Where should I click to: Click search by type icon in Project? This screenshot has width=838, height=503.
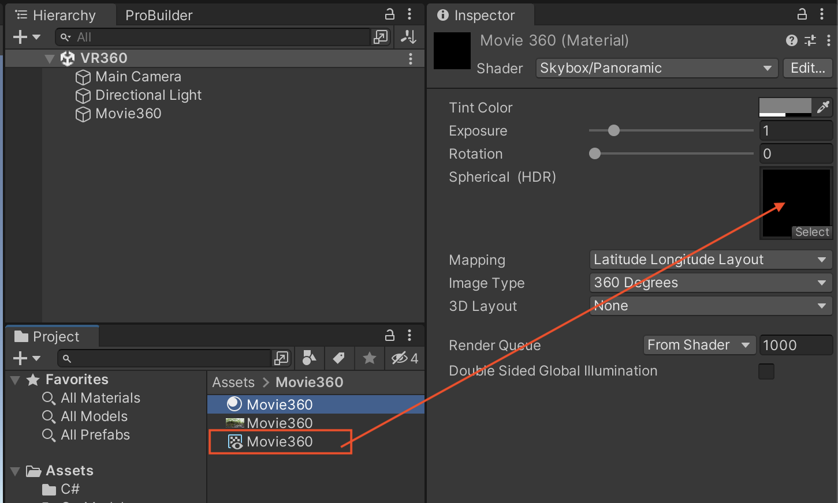pyautogui.click(x=309, y=358)
